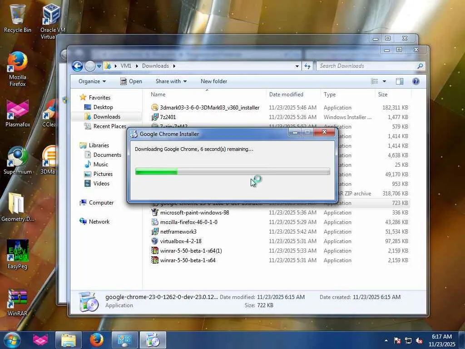Select Desktop in navigation pane

[x=99, y=107]
